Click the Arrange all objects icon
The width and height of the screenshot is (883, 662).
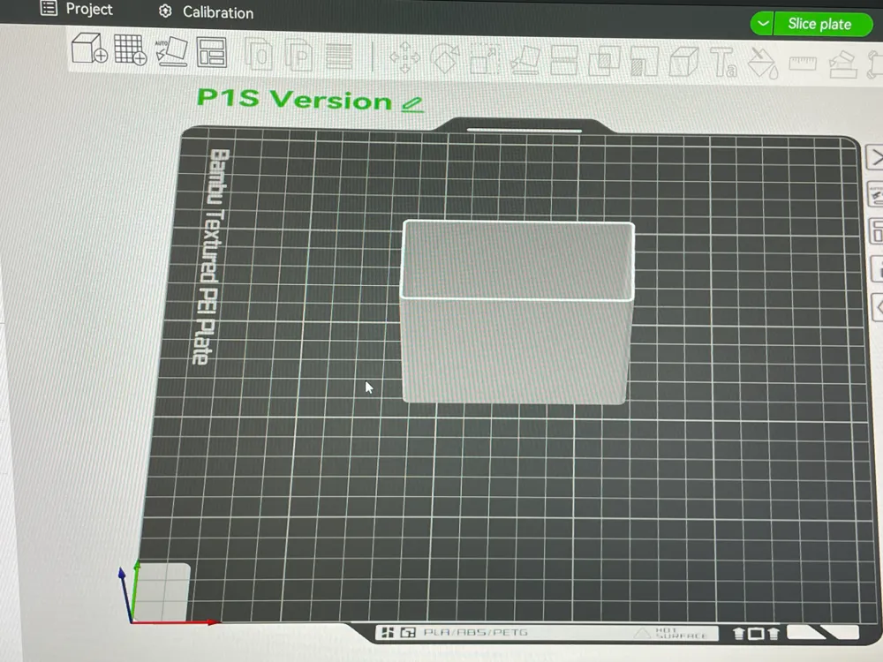coord(212,52)
